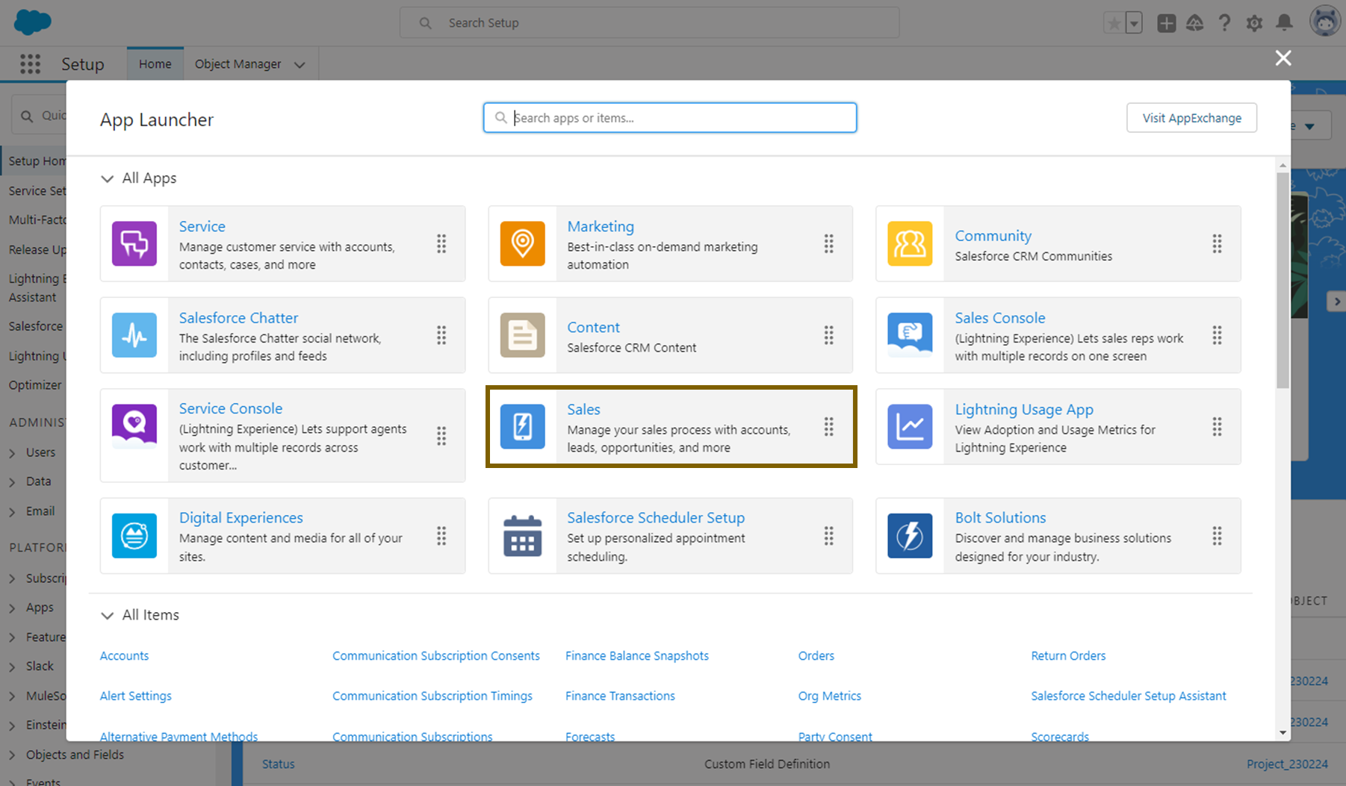The height and width of the screenshot is (786, 1346).
Task: Open the Alert Settings link
Action: 135,696
